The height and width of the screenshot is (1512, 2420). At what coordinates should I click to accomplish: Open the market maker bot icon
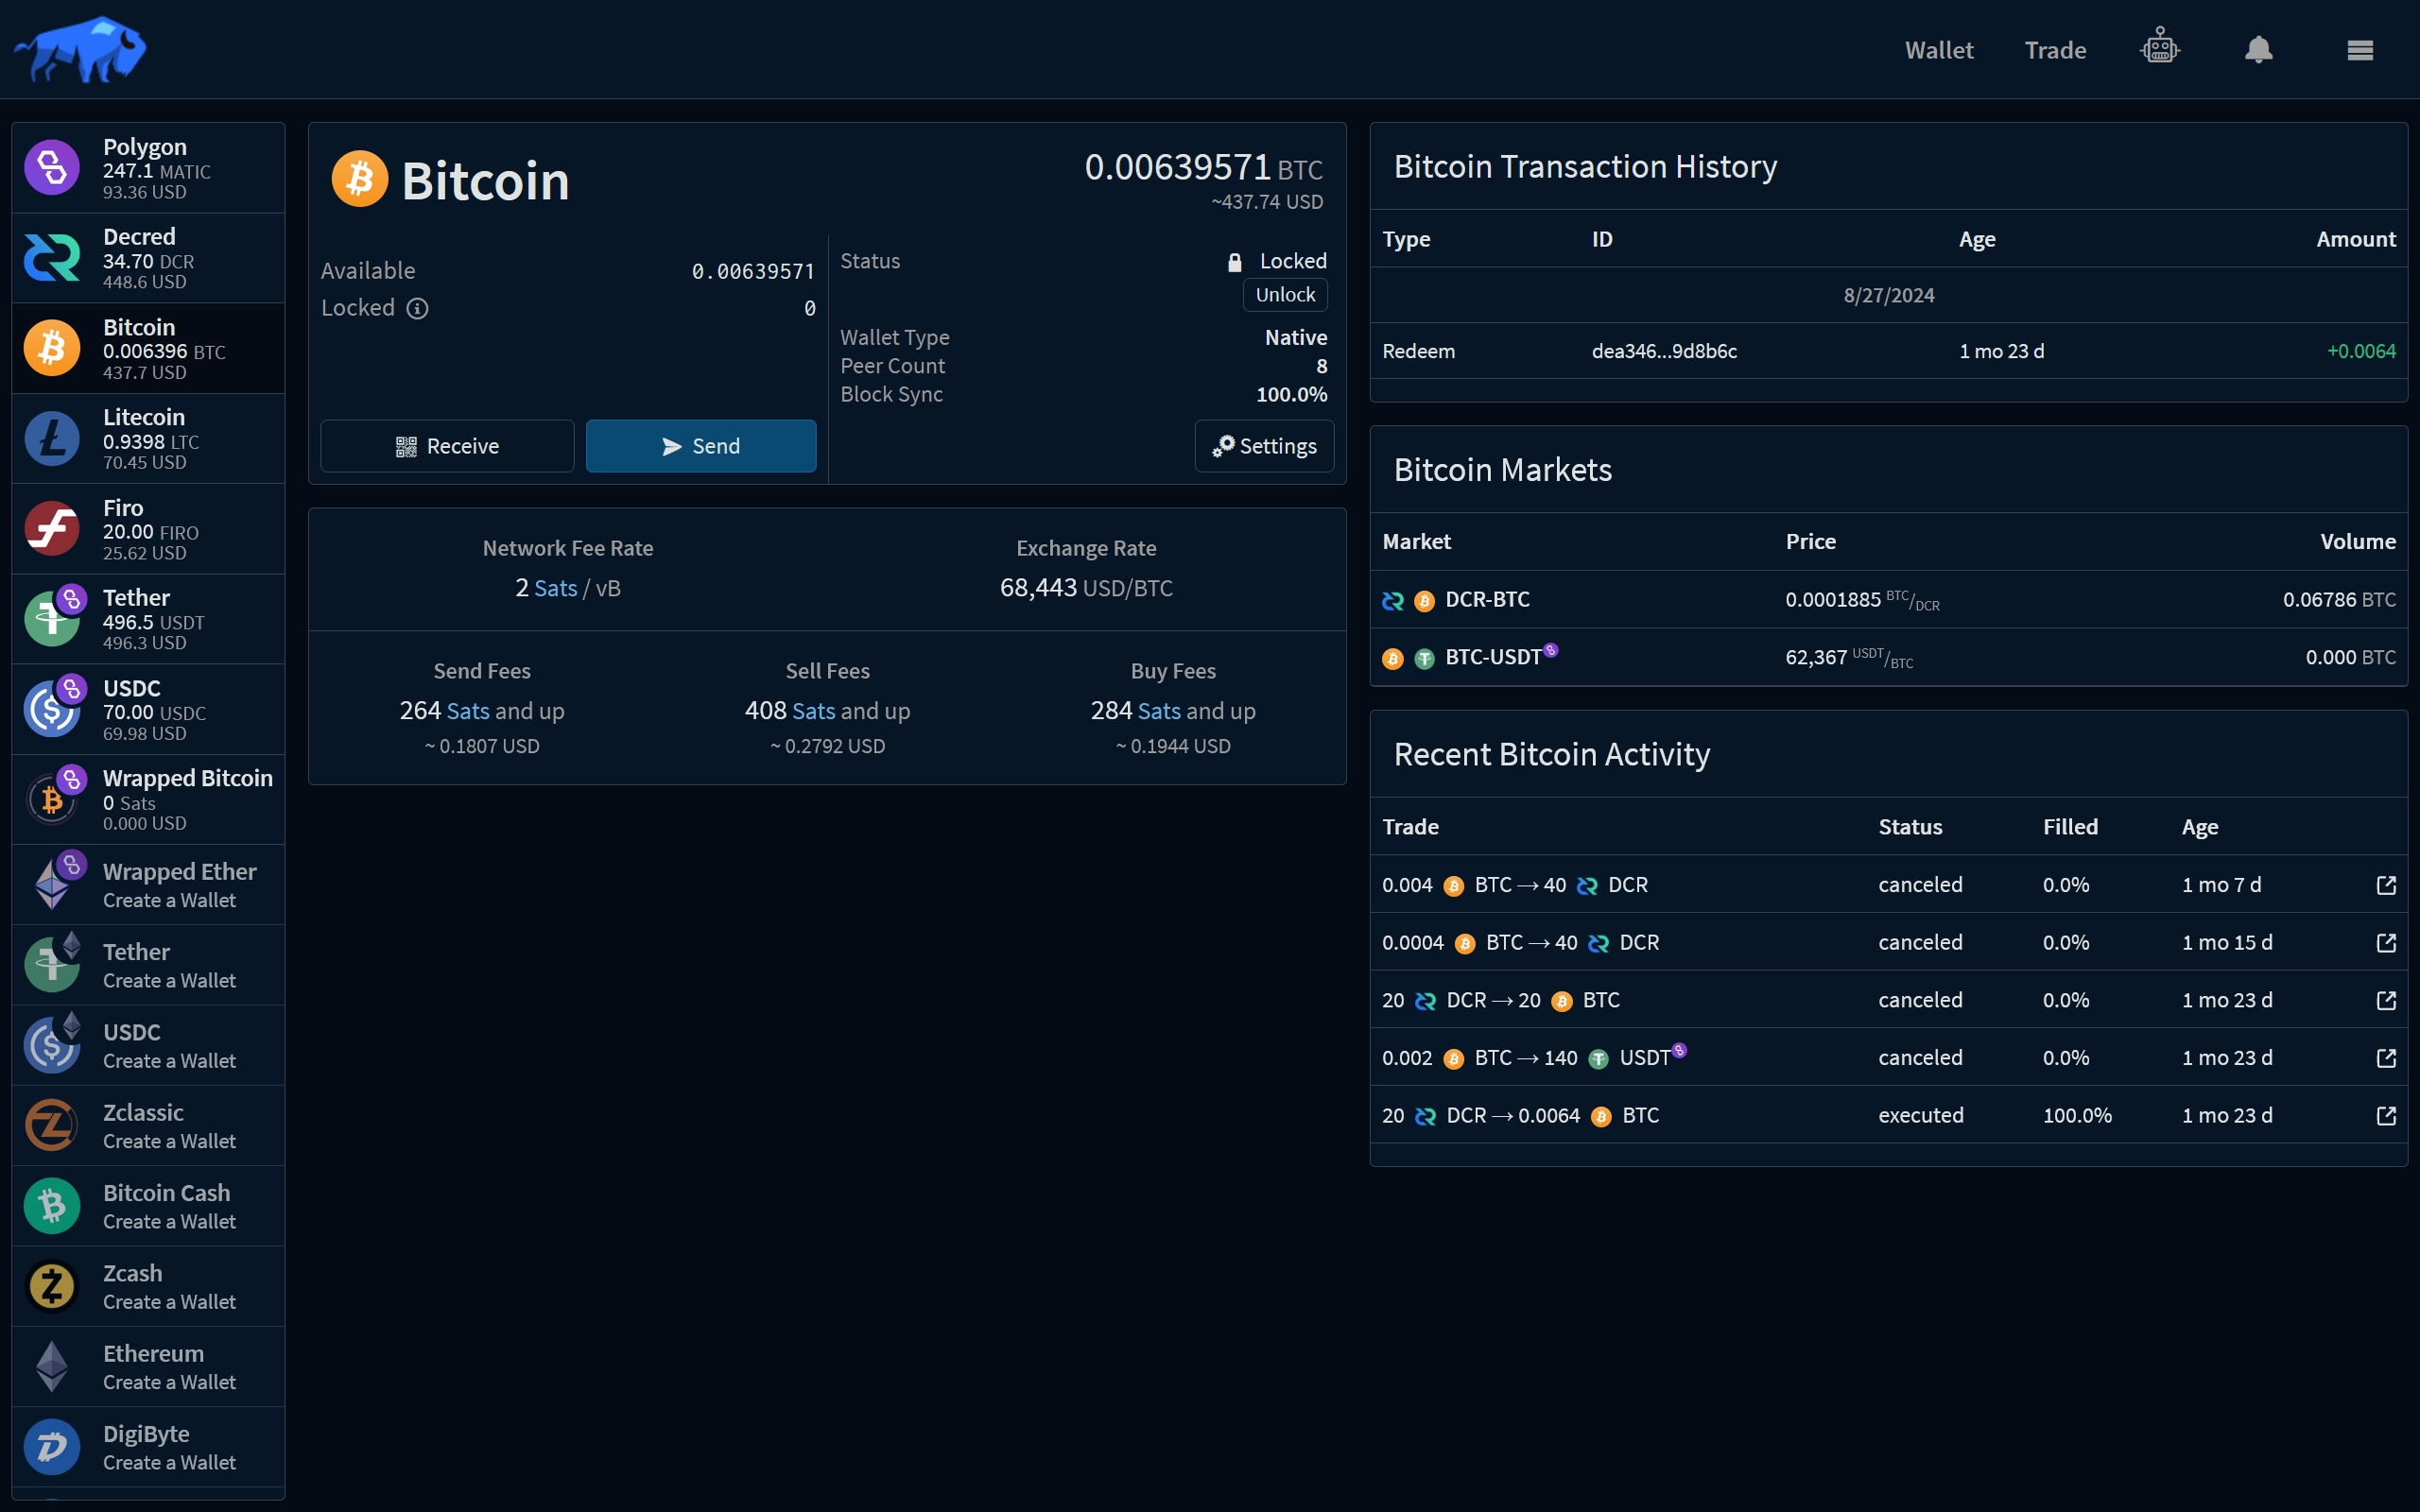tap(2160, 48)
